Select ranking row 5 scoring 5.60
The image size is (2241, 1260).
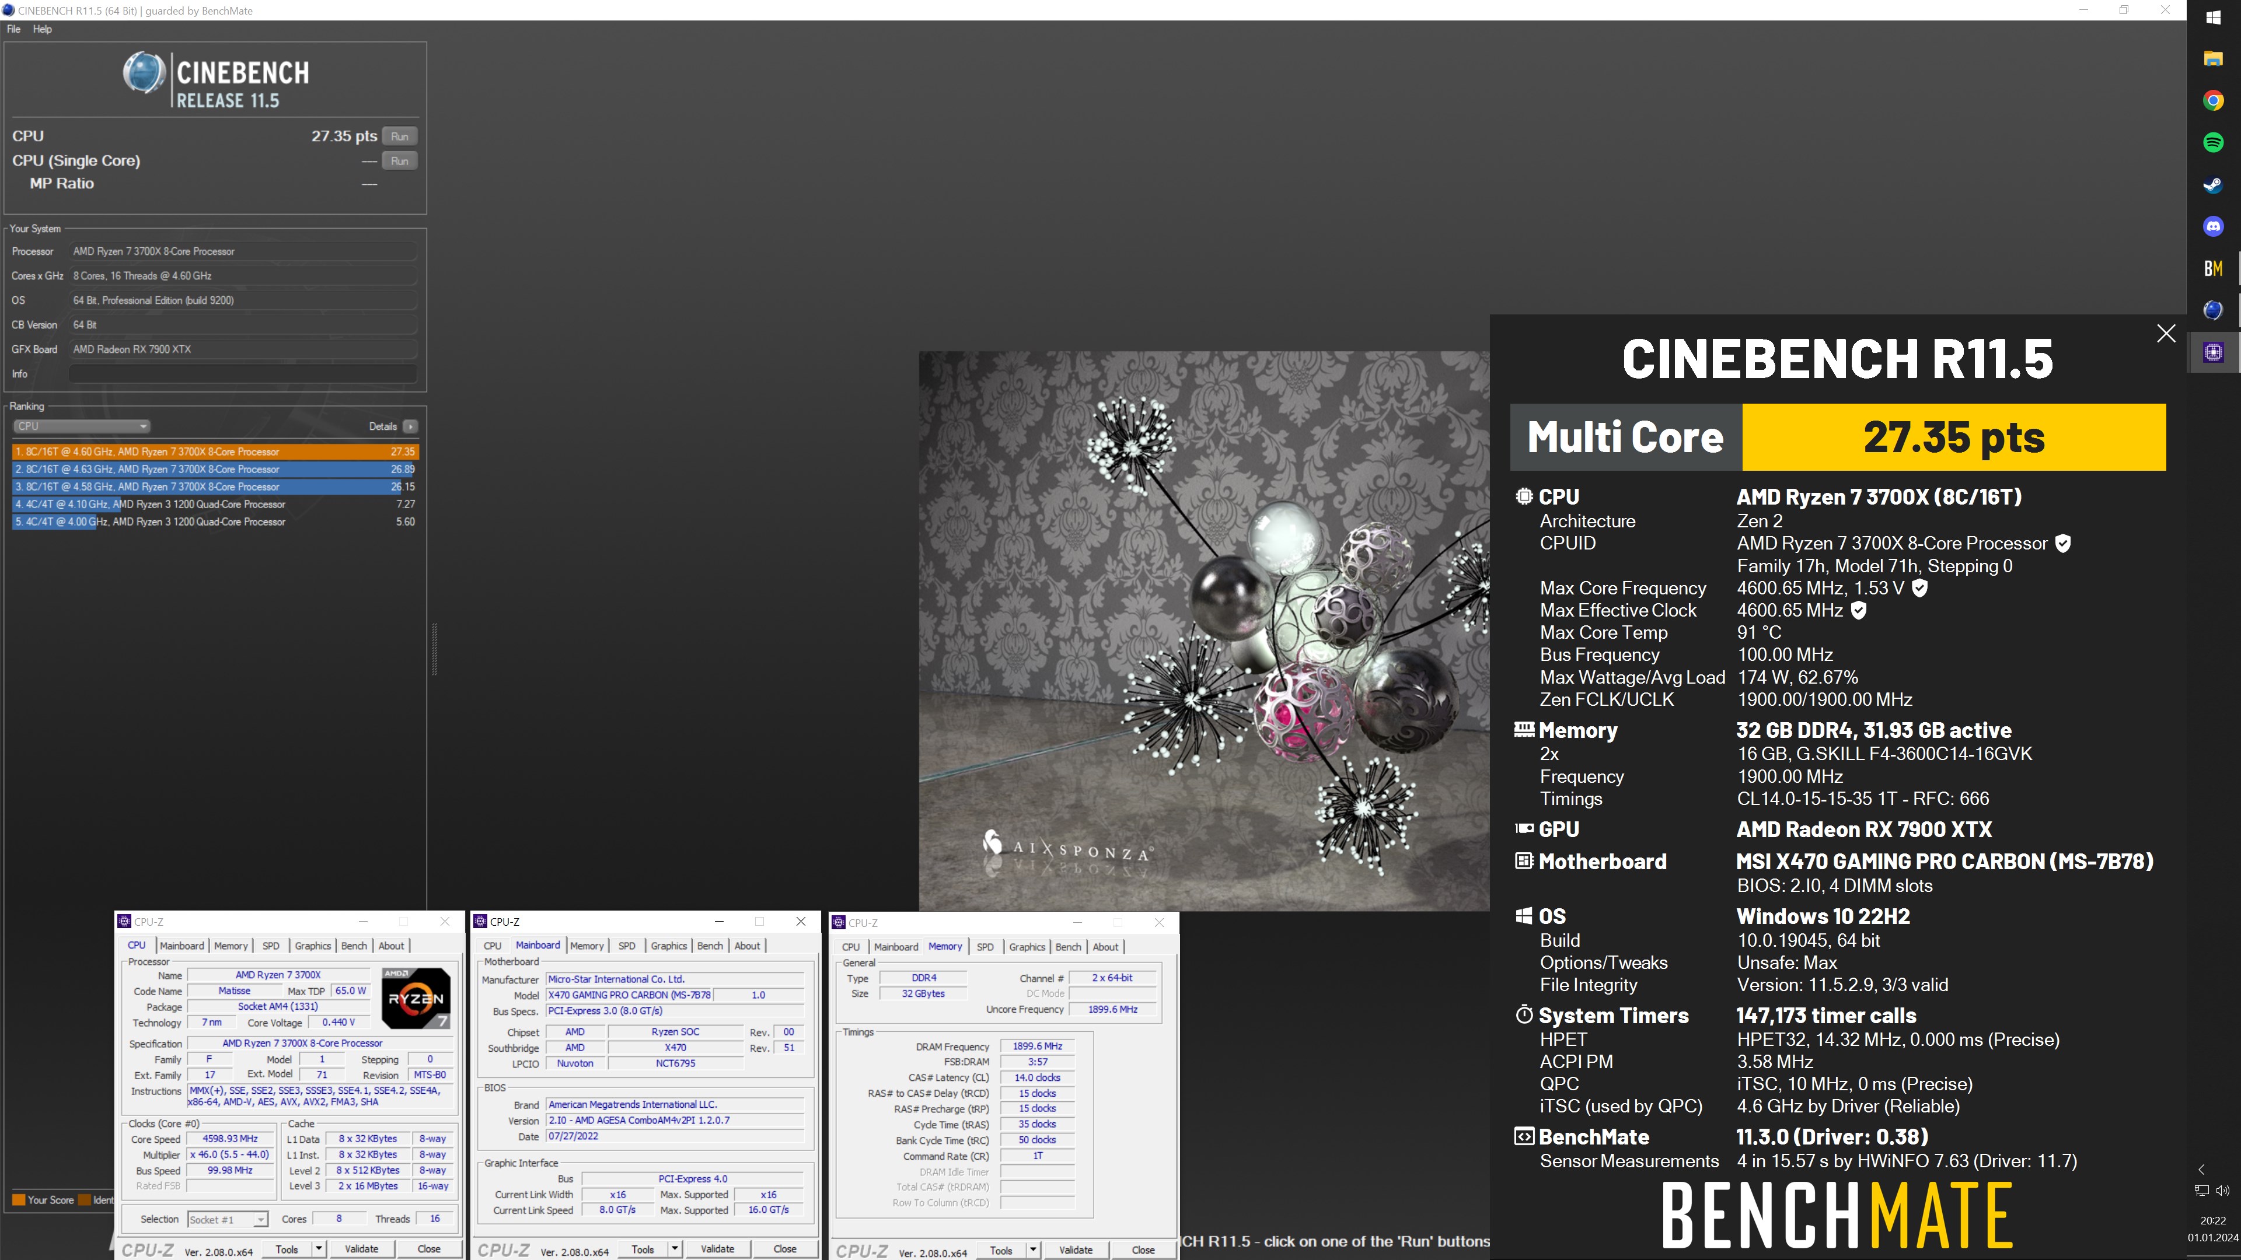[216, 521]
